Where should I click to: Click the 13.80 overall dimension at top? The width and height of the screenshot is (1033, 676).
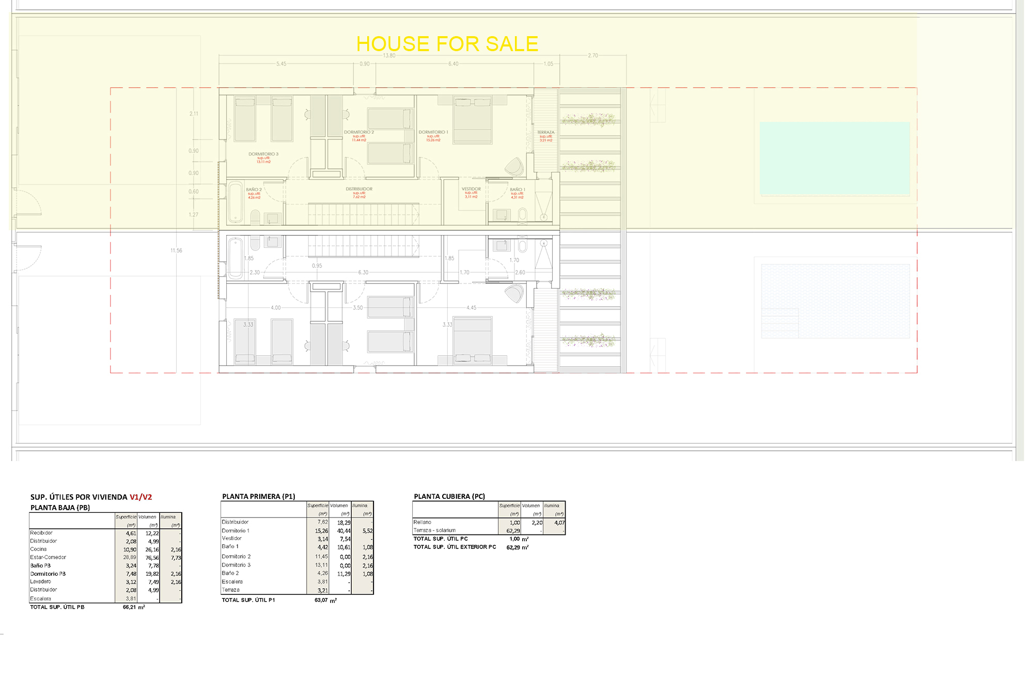(x=389, y=55)
